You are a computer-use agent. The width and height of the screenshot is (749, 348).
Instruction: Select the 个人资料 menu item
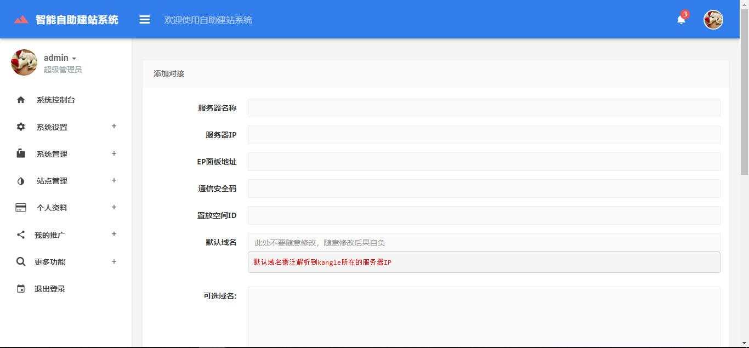52,207
